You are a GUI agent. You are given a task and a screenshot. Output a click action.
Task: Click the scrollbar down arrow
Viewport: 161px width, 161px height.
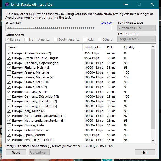point(153,140)
